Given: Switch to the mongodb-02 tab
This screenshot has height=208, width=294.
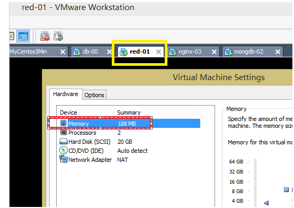Looking at the screenshot, I should click(248, 51).
